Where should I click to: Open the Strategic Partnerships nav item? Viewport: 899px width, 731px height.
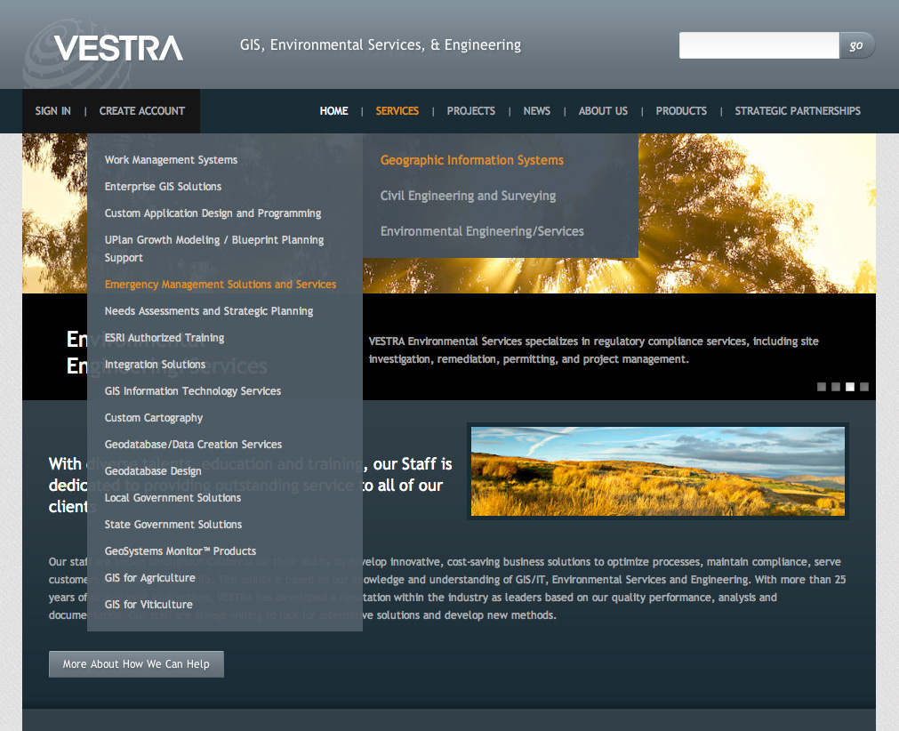(x=798, y=111)
